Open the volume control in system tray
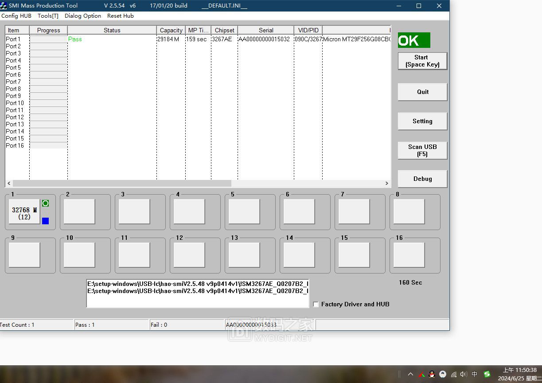The width and height of the screenshot is (542, 383). 464,374
